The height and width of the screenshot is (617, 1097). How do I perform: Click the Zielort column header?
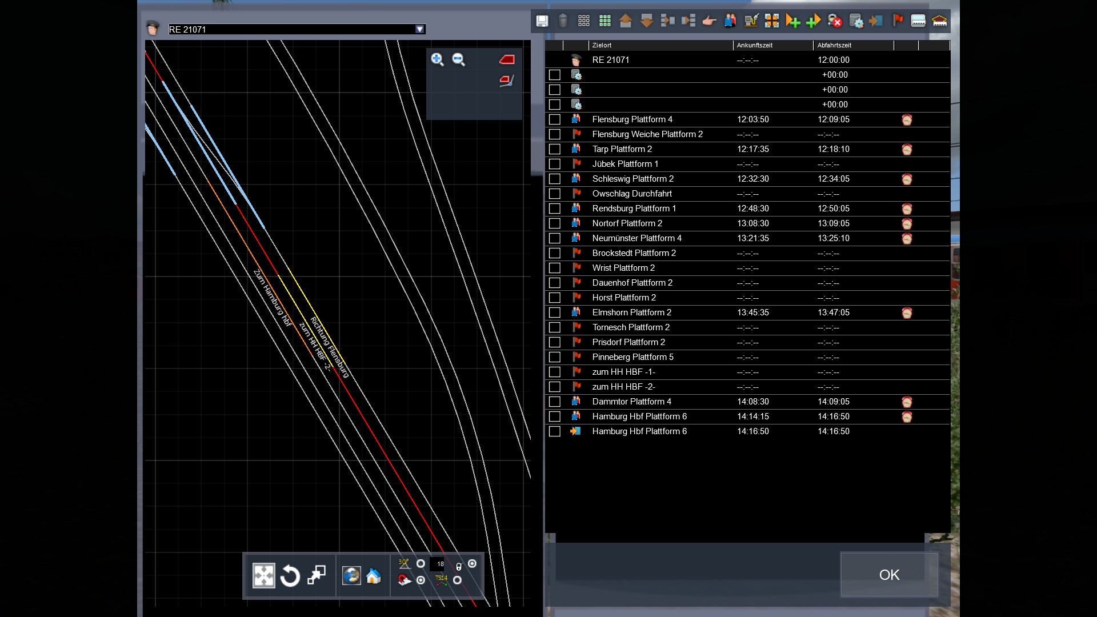pyautogui.click(x=602, y=45)
